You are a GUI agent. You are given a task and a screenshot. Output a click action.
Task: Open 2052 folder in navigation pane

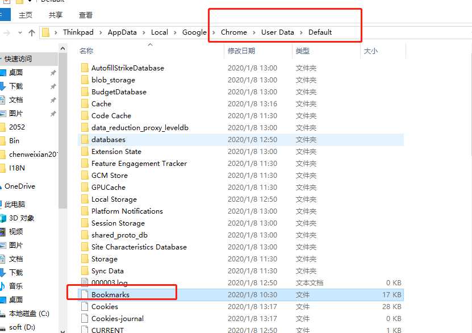[x=17, y=127]
